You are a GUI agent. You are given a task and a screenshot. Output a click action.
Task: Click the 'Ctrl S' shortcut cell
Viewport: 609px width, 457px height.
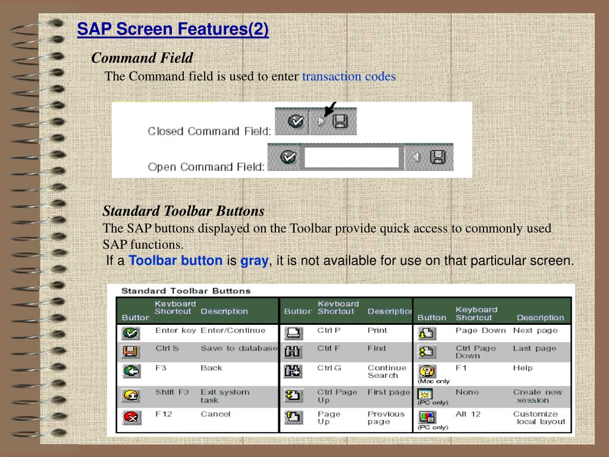click(x=167, y=348)
